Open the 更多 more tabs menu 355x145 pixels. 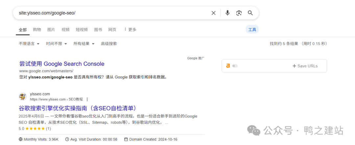[130, 30]
